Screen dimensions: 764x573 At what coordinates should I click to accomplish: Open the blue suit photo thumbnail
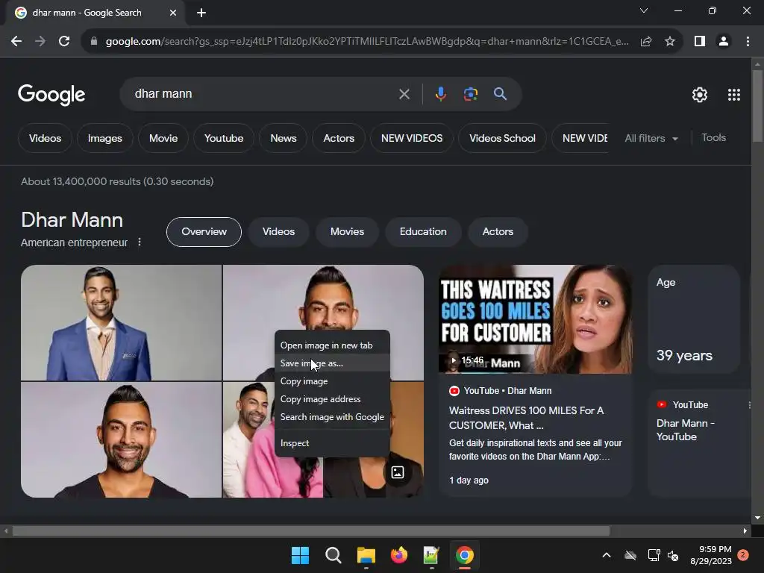(122, 322)
